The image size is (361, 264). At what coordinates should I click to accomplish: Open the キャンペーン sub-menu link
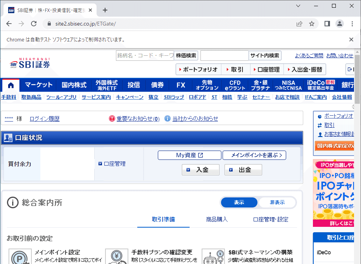point(130,97)
